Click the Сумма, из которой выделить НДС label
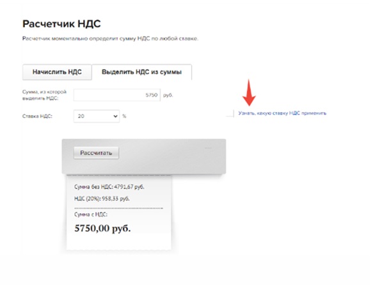This screenshot has width=384, height=285. [44, 95]
